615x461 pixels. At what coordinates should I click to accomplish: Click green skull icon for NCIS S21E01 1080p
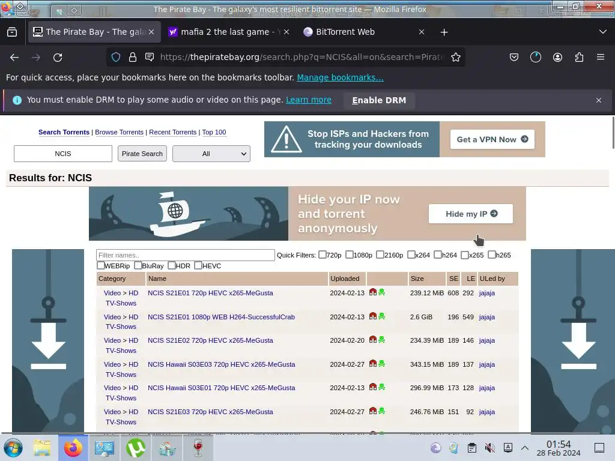pyautogui.click(x=381, y=316)
